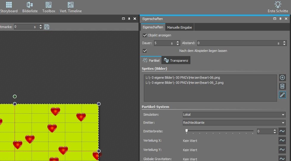Viewport: 291px width, 161px height.
Task: Click the Emitterbreite slider handle
Action: pyautogui.click(x=187, y=131)
